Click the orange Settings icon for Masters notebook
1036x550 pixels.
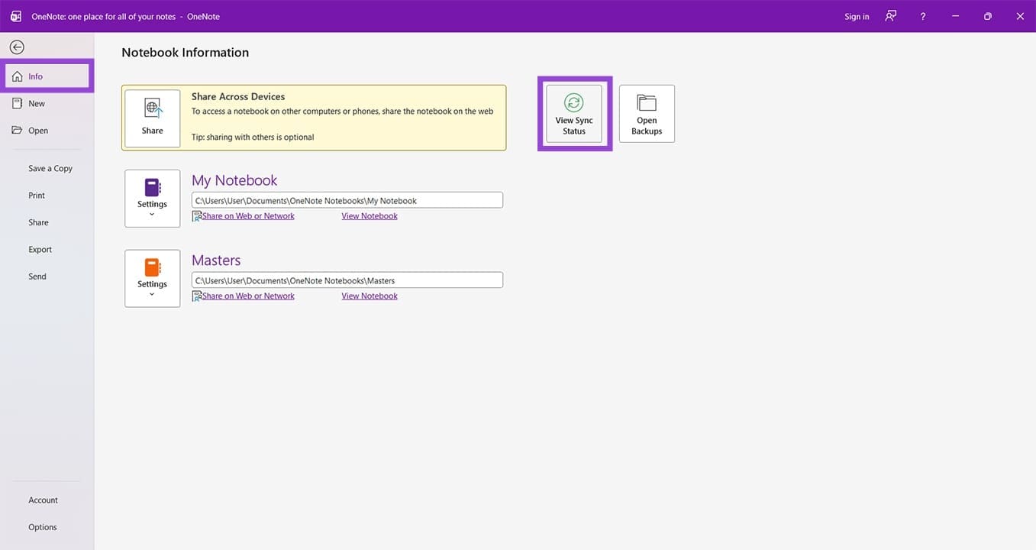[x=151, y=266]
